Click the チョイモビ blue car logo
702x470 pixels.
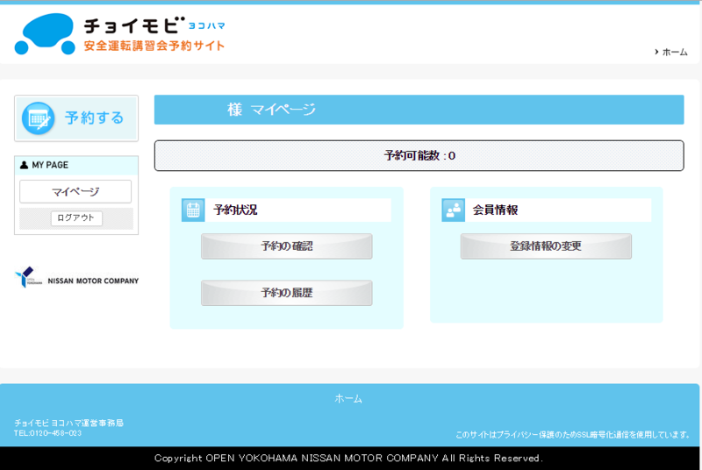[x=45, y=34]
